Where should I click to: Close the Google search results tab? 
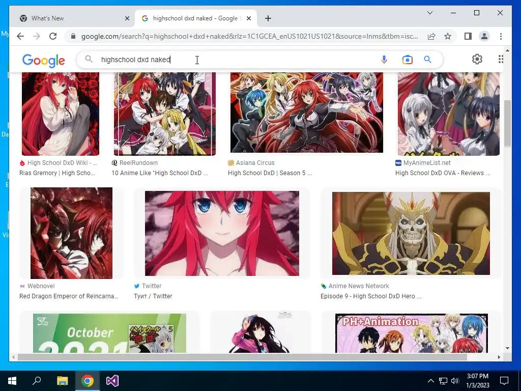pyautogui.click(x=249, y=18)
